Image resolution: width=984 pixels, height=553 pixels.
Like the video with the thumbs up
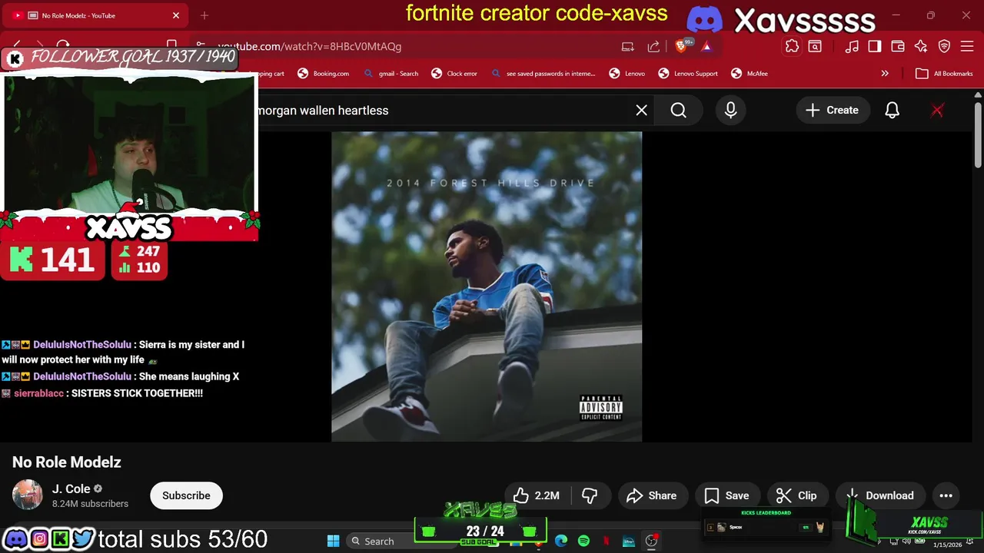tap(537, 495)
